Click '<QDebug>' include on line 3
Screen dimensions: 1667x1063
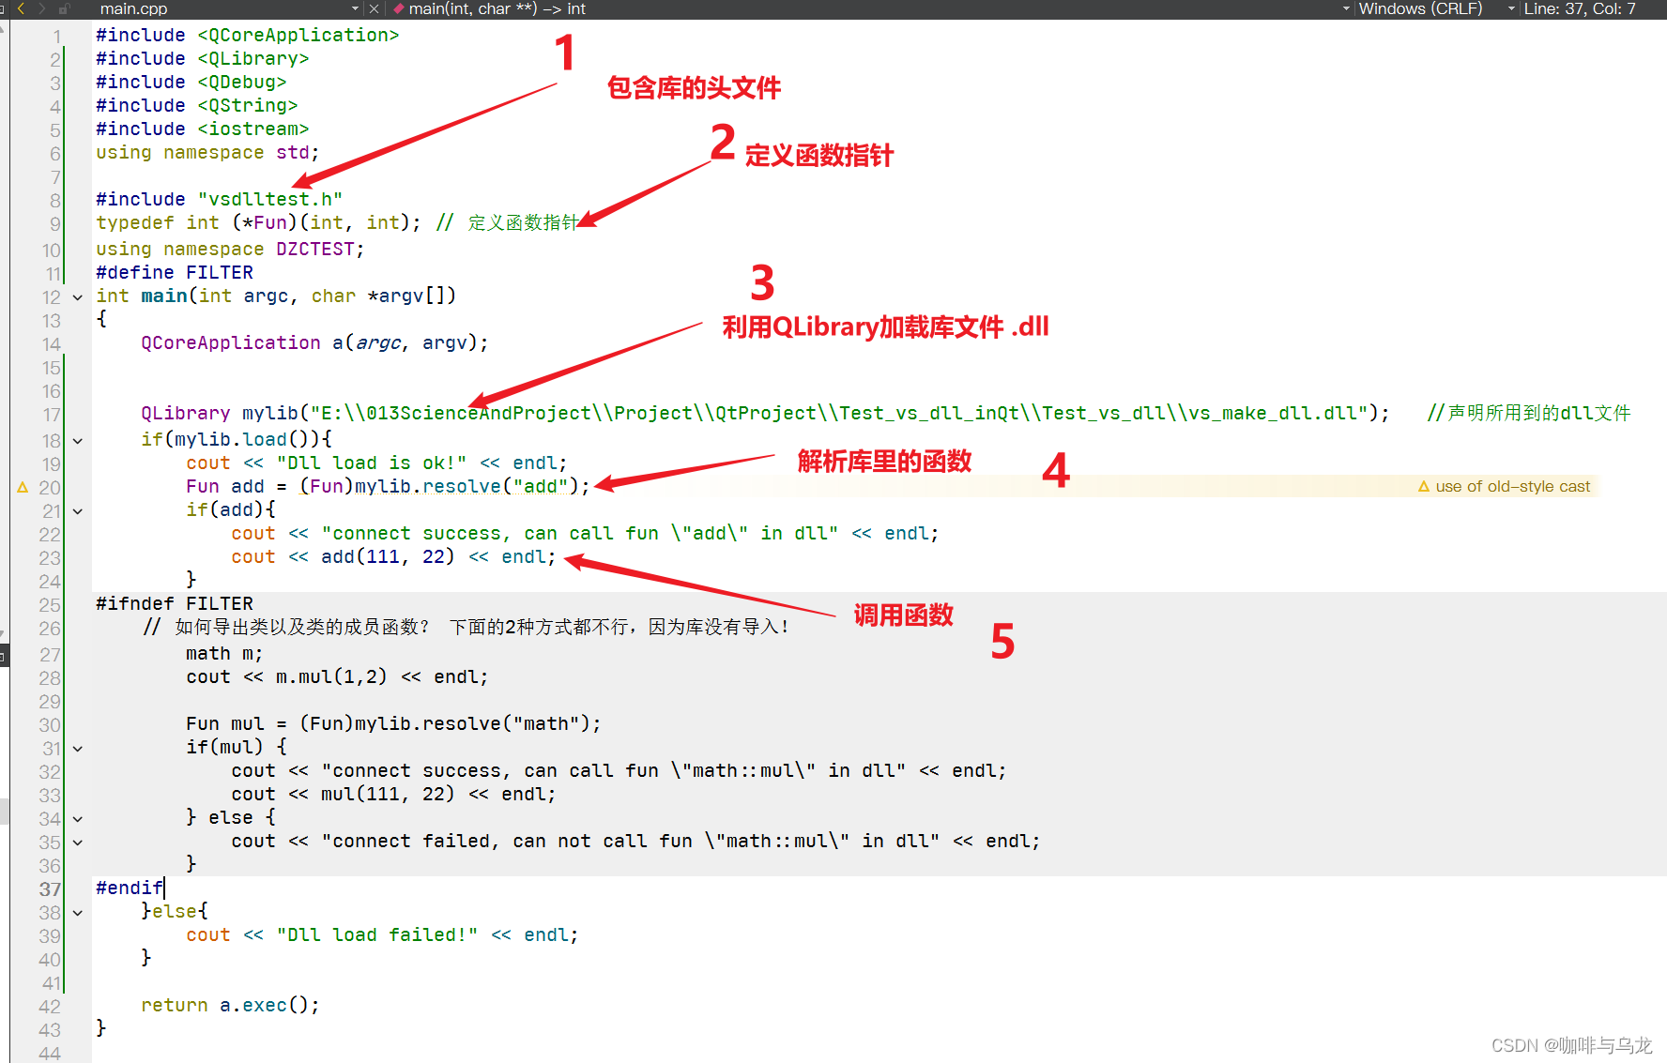[x=242, y=82]
